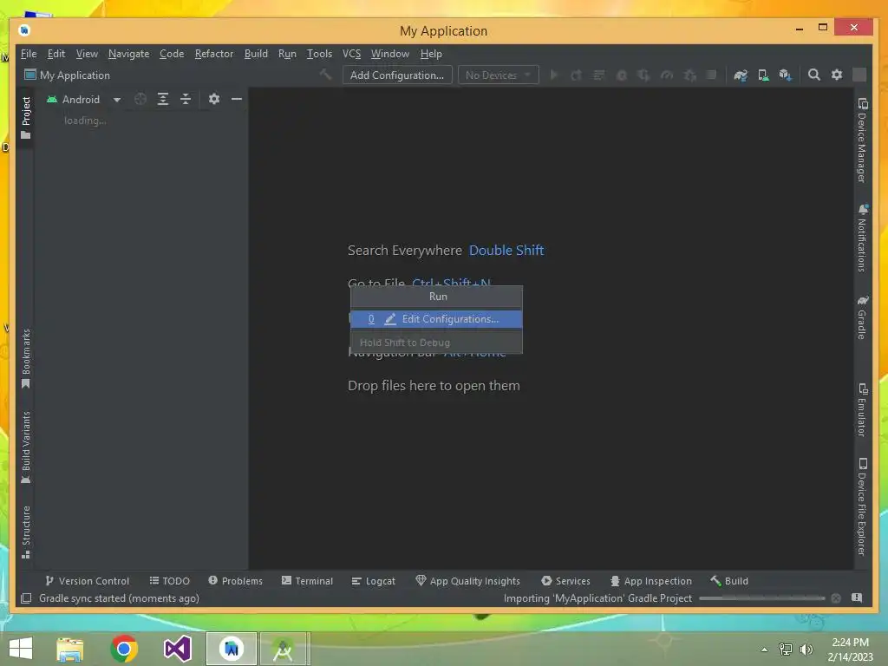This screenshot has width=888, height=666.
Task: Open the VCS menu
Action: tap(351, 54)
